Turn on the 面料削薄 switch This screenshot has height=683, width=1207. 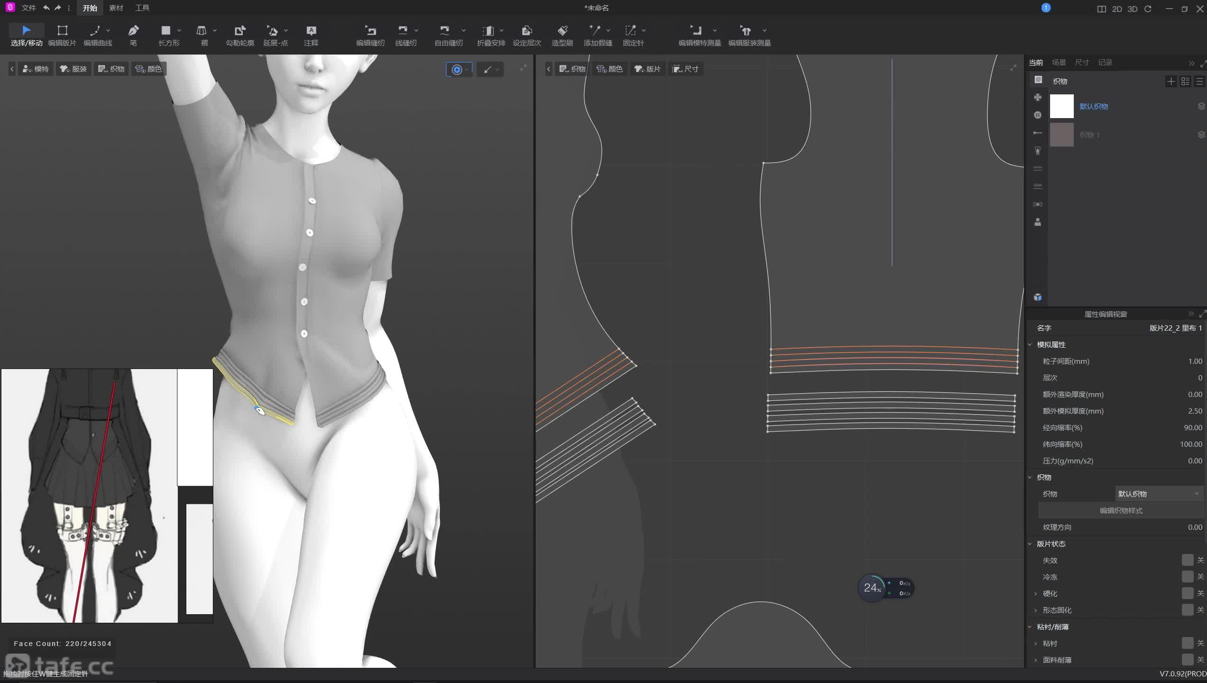(x=1187, y=660)
